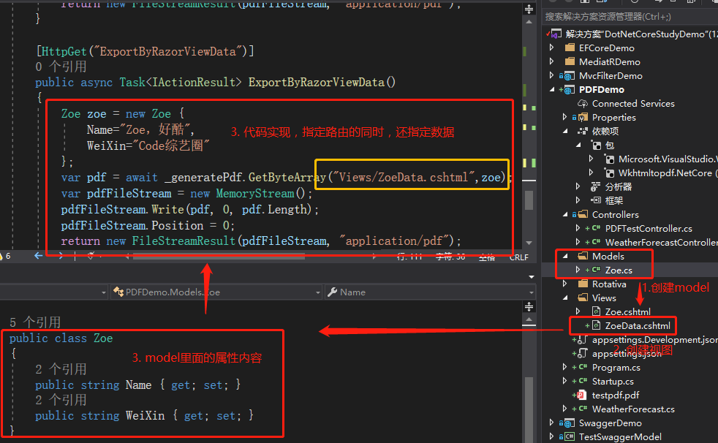718x443 pixels.
Task: Click the Connected Services cloud icon
Action: (583, 103)
